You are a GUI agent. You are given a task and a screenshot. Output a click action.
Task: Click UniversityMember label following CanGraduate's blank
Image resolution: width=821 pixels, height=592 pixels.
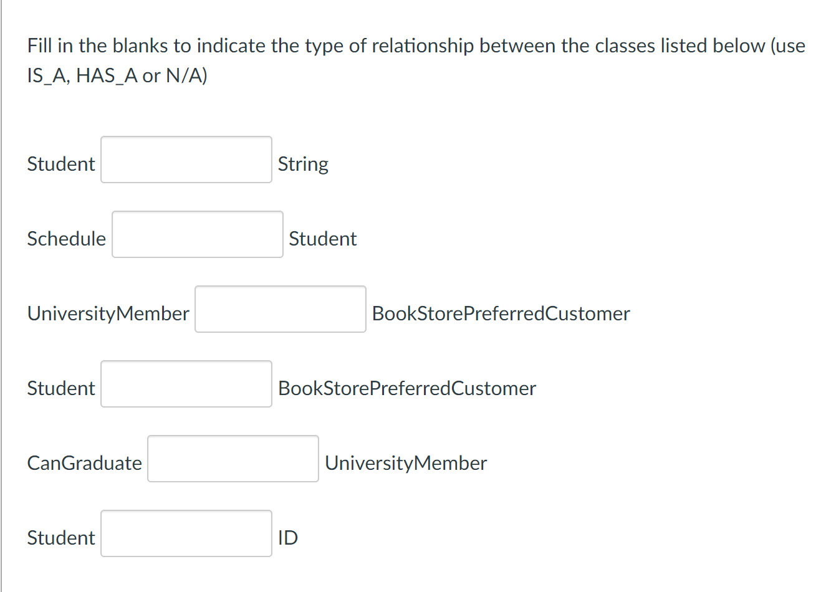(x=406, y=463)
